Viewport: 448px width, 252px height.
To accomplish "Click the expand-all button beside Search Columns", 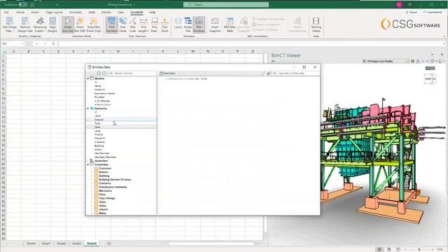I will click(99, 73).
